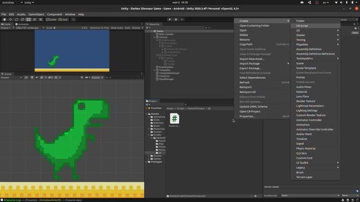Click Hierarchy add (+) button

(x=148, y=27)
